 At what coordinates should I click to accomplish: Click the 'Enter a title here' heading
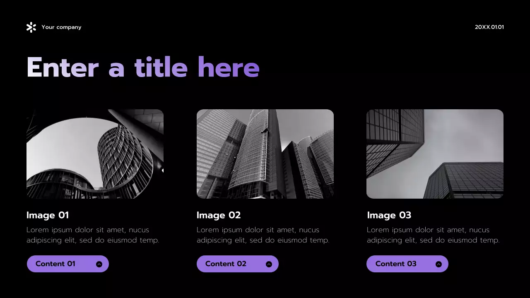pos(143,67)
